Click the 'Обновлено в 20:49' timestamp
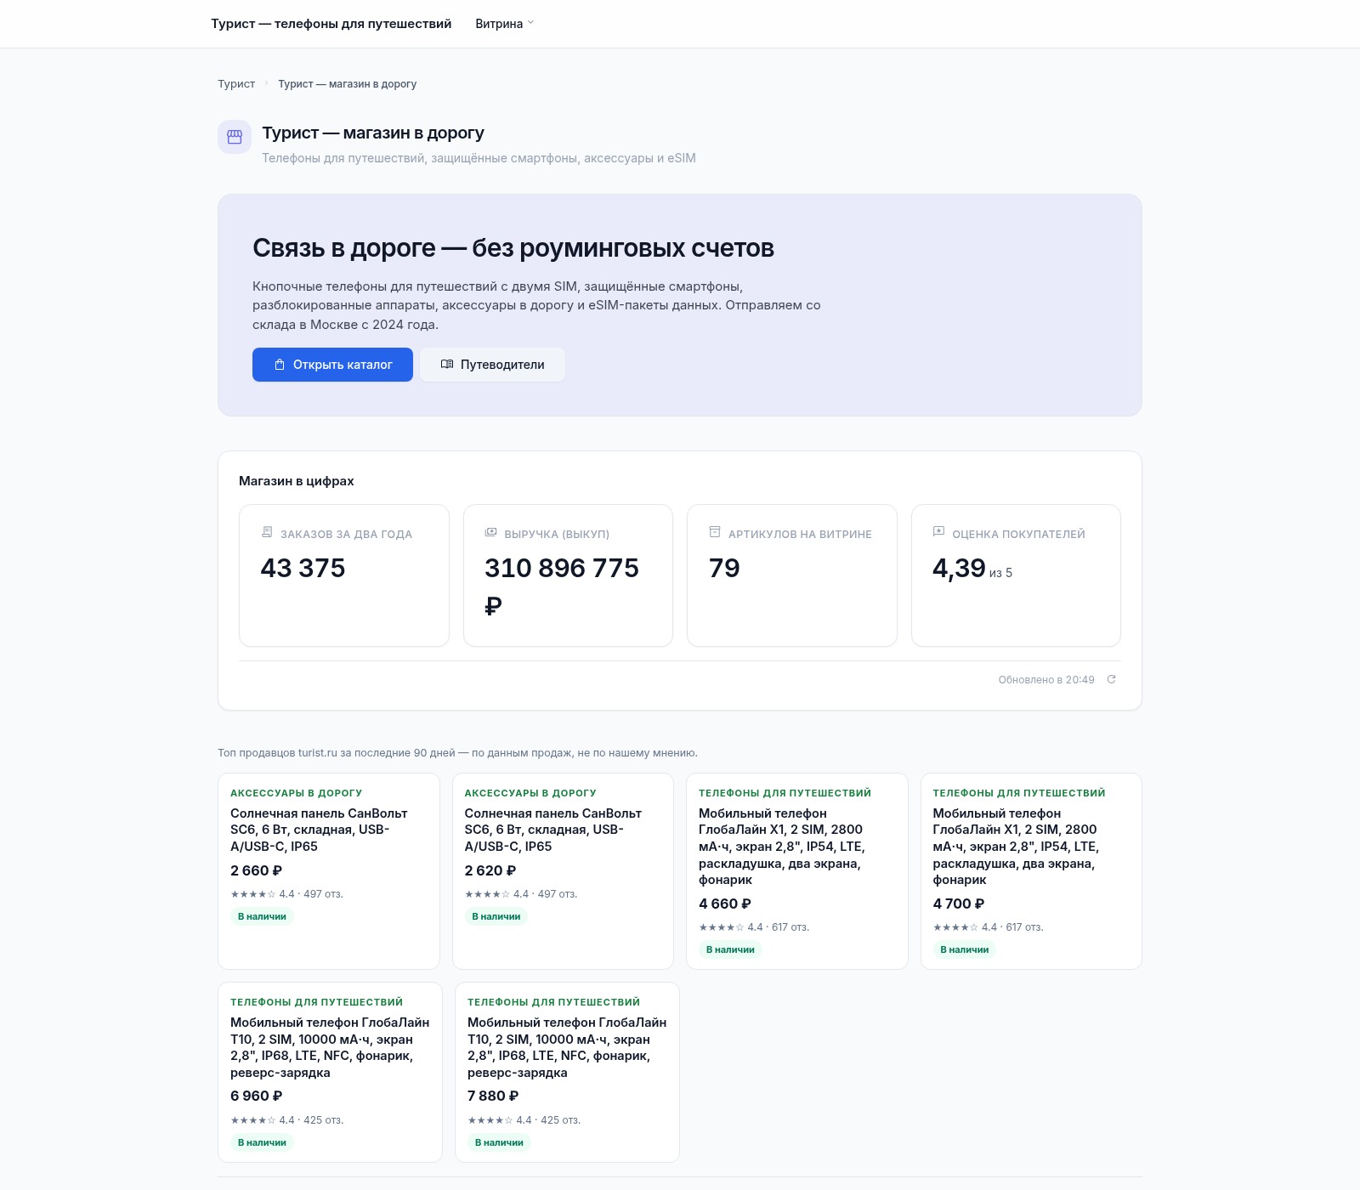 pos(1046,680)
